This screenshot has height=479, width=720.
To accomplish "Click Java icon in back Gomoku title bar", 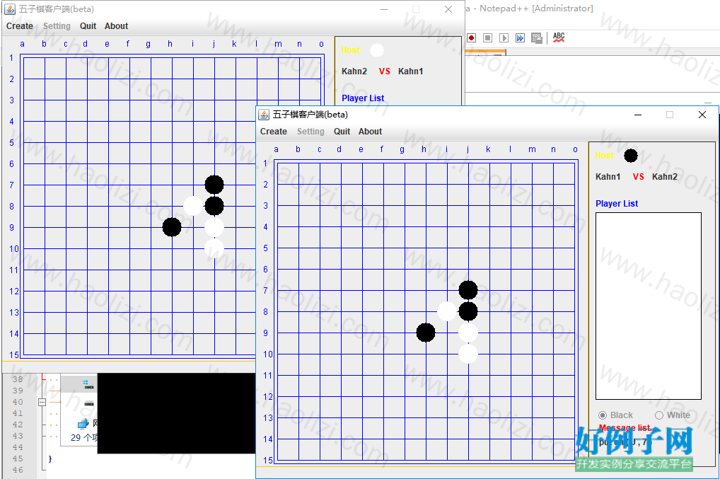I will coord(10,9).
